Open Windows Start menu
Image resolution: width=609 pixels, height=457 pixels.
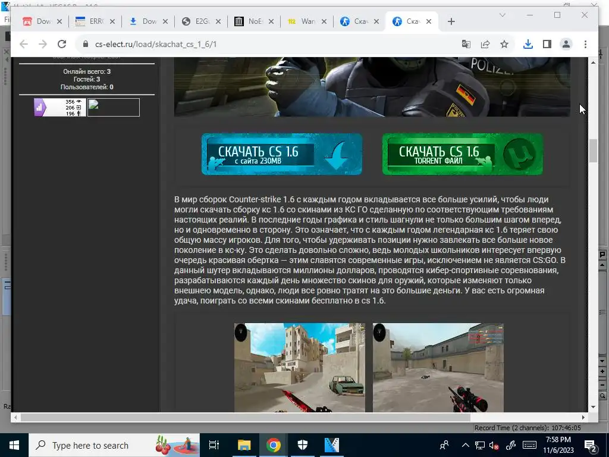click(x=14, y=445)
